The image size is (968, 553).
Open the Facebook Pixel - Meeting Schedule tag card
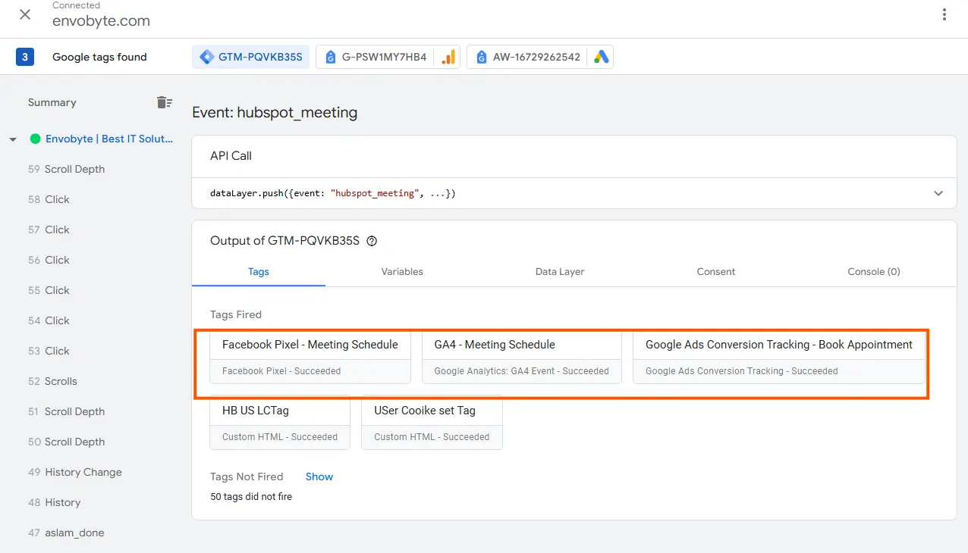tap(310, 356)
